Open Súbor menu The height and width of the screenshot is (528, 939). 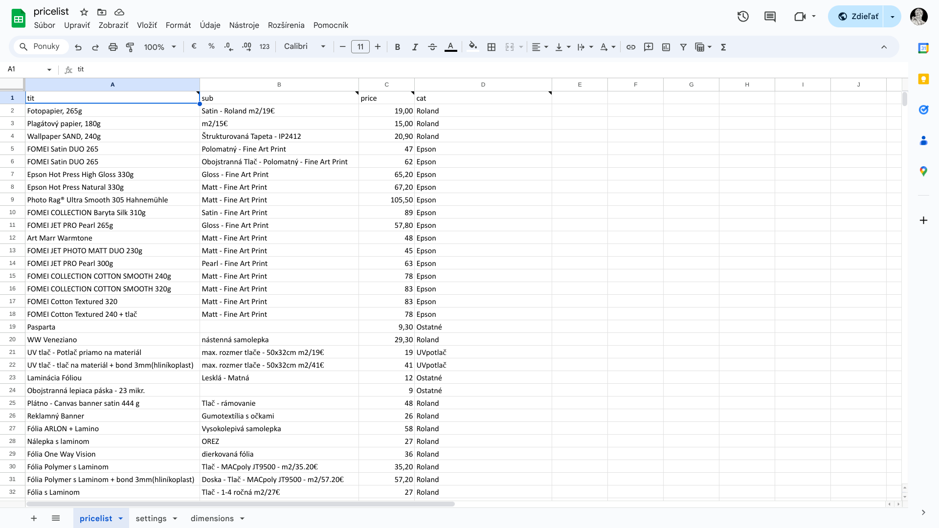click(45, 25)
